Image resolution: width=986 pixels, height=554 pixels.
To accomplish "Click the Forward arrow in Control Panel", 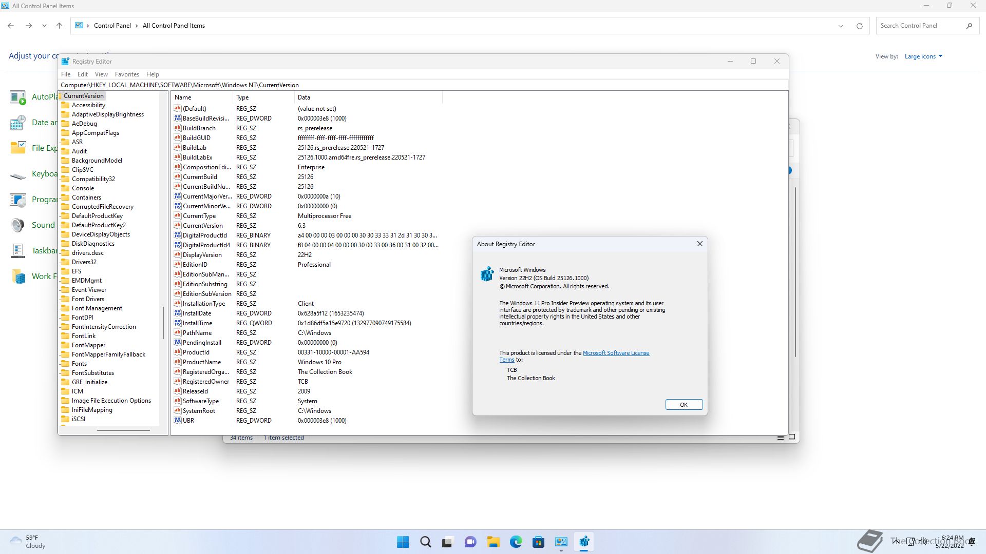I will (29, 26).
